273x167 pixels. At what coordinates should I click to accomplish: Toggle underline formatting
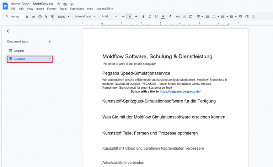[x=156, y=17]
